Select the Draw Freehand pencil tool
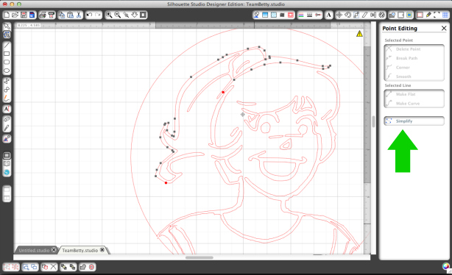452x275 pixels. click(x=7, y=99)
